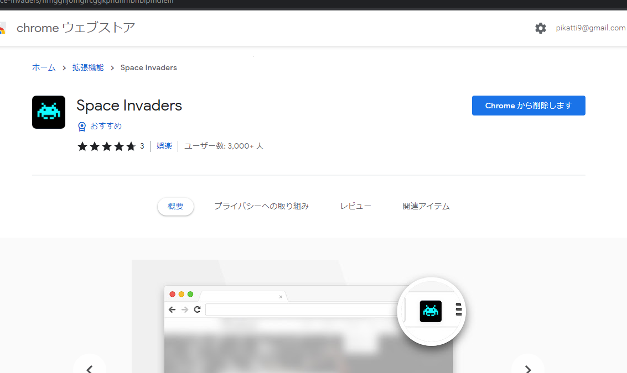Open the settings gear icon
This screenshot has height=373, width=627.
[x=540, y=28]
